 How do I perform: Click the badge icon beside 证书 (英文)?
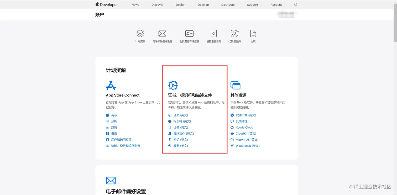(170, 115)
